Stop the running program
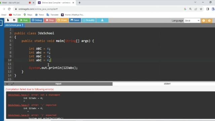 coord(50,20)
